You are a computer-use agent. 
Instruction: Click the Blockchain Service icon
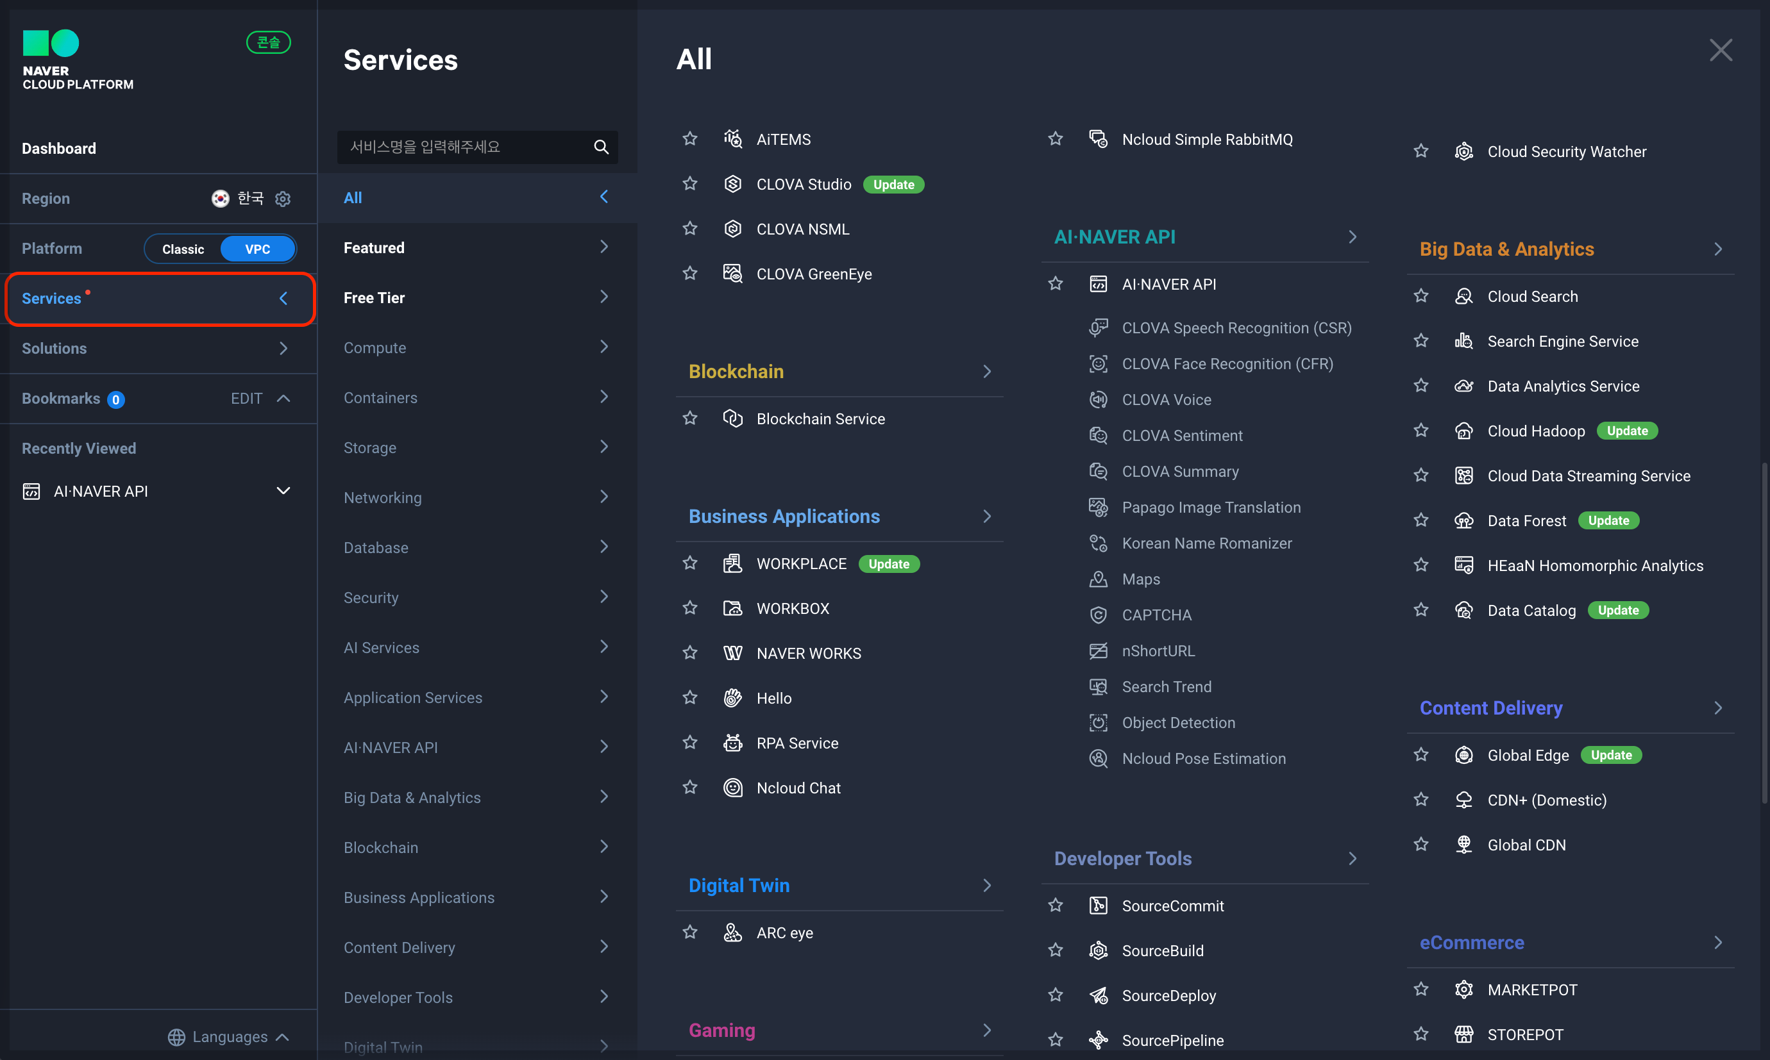[x=732, y=418]
